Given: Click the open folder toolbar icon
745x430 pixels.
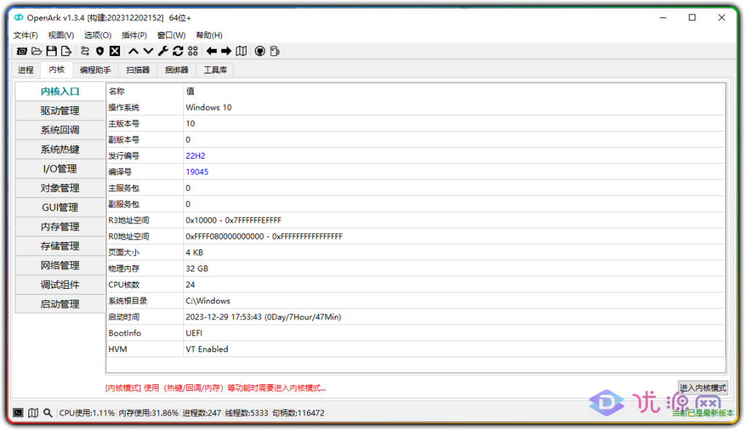Looking at the screenshot, I should point(36,51).
